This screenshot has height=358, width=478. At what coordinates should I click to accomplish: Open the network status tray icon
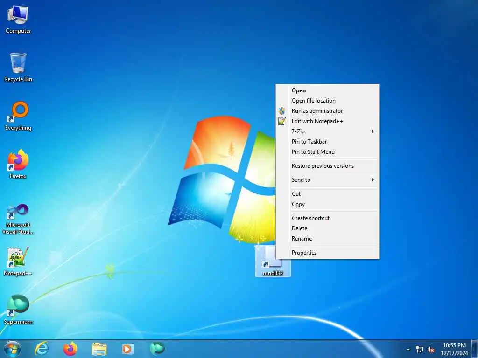[420, 350]
